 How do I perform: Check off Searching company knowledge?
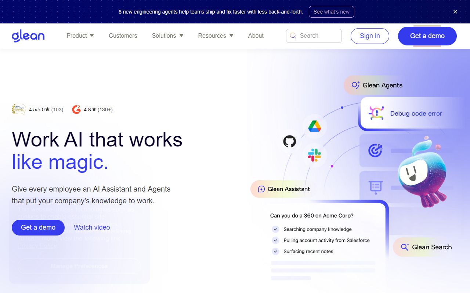275,229
